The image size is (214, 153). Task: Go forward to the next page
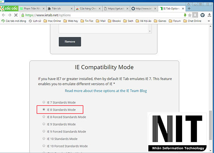(x=10, y=15)
